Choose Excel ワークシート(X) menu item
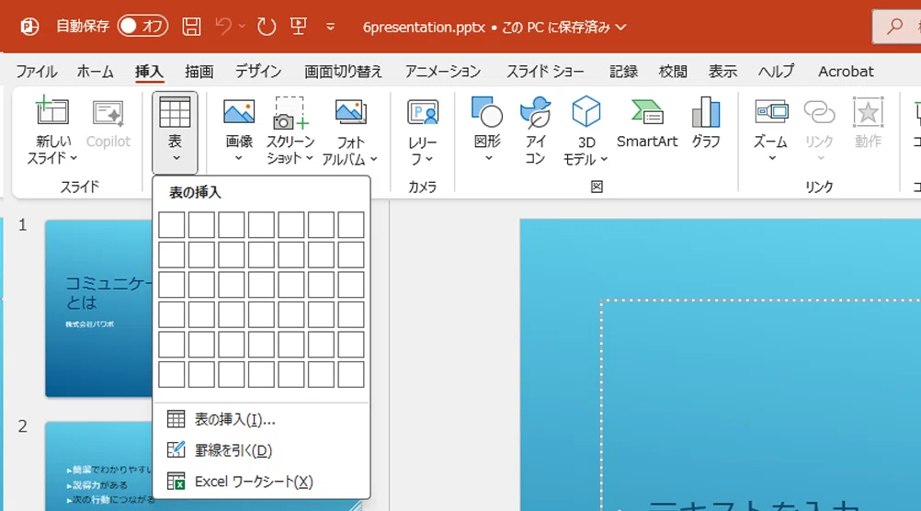Viewport: 921px width, 511px height. 261,482
